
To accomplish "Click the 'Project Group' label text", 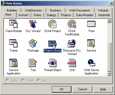I will tap(53, 50).
